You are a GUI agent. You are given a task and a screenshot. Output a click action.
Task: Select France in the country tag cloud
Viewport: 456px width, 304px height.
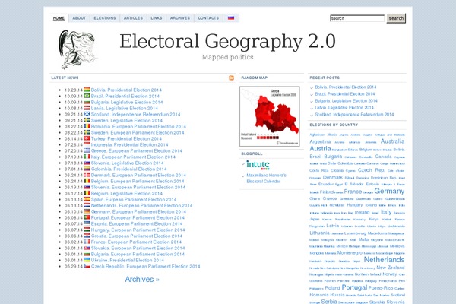(353, 192)
